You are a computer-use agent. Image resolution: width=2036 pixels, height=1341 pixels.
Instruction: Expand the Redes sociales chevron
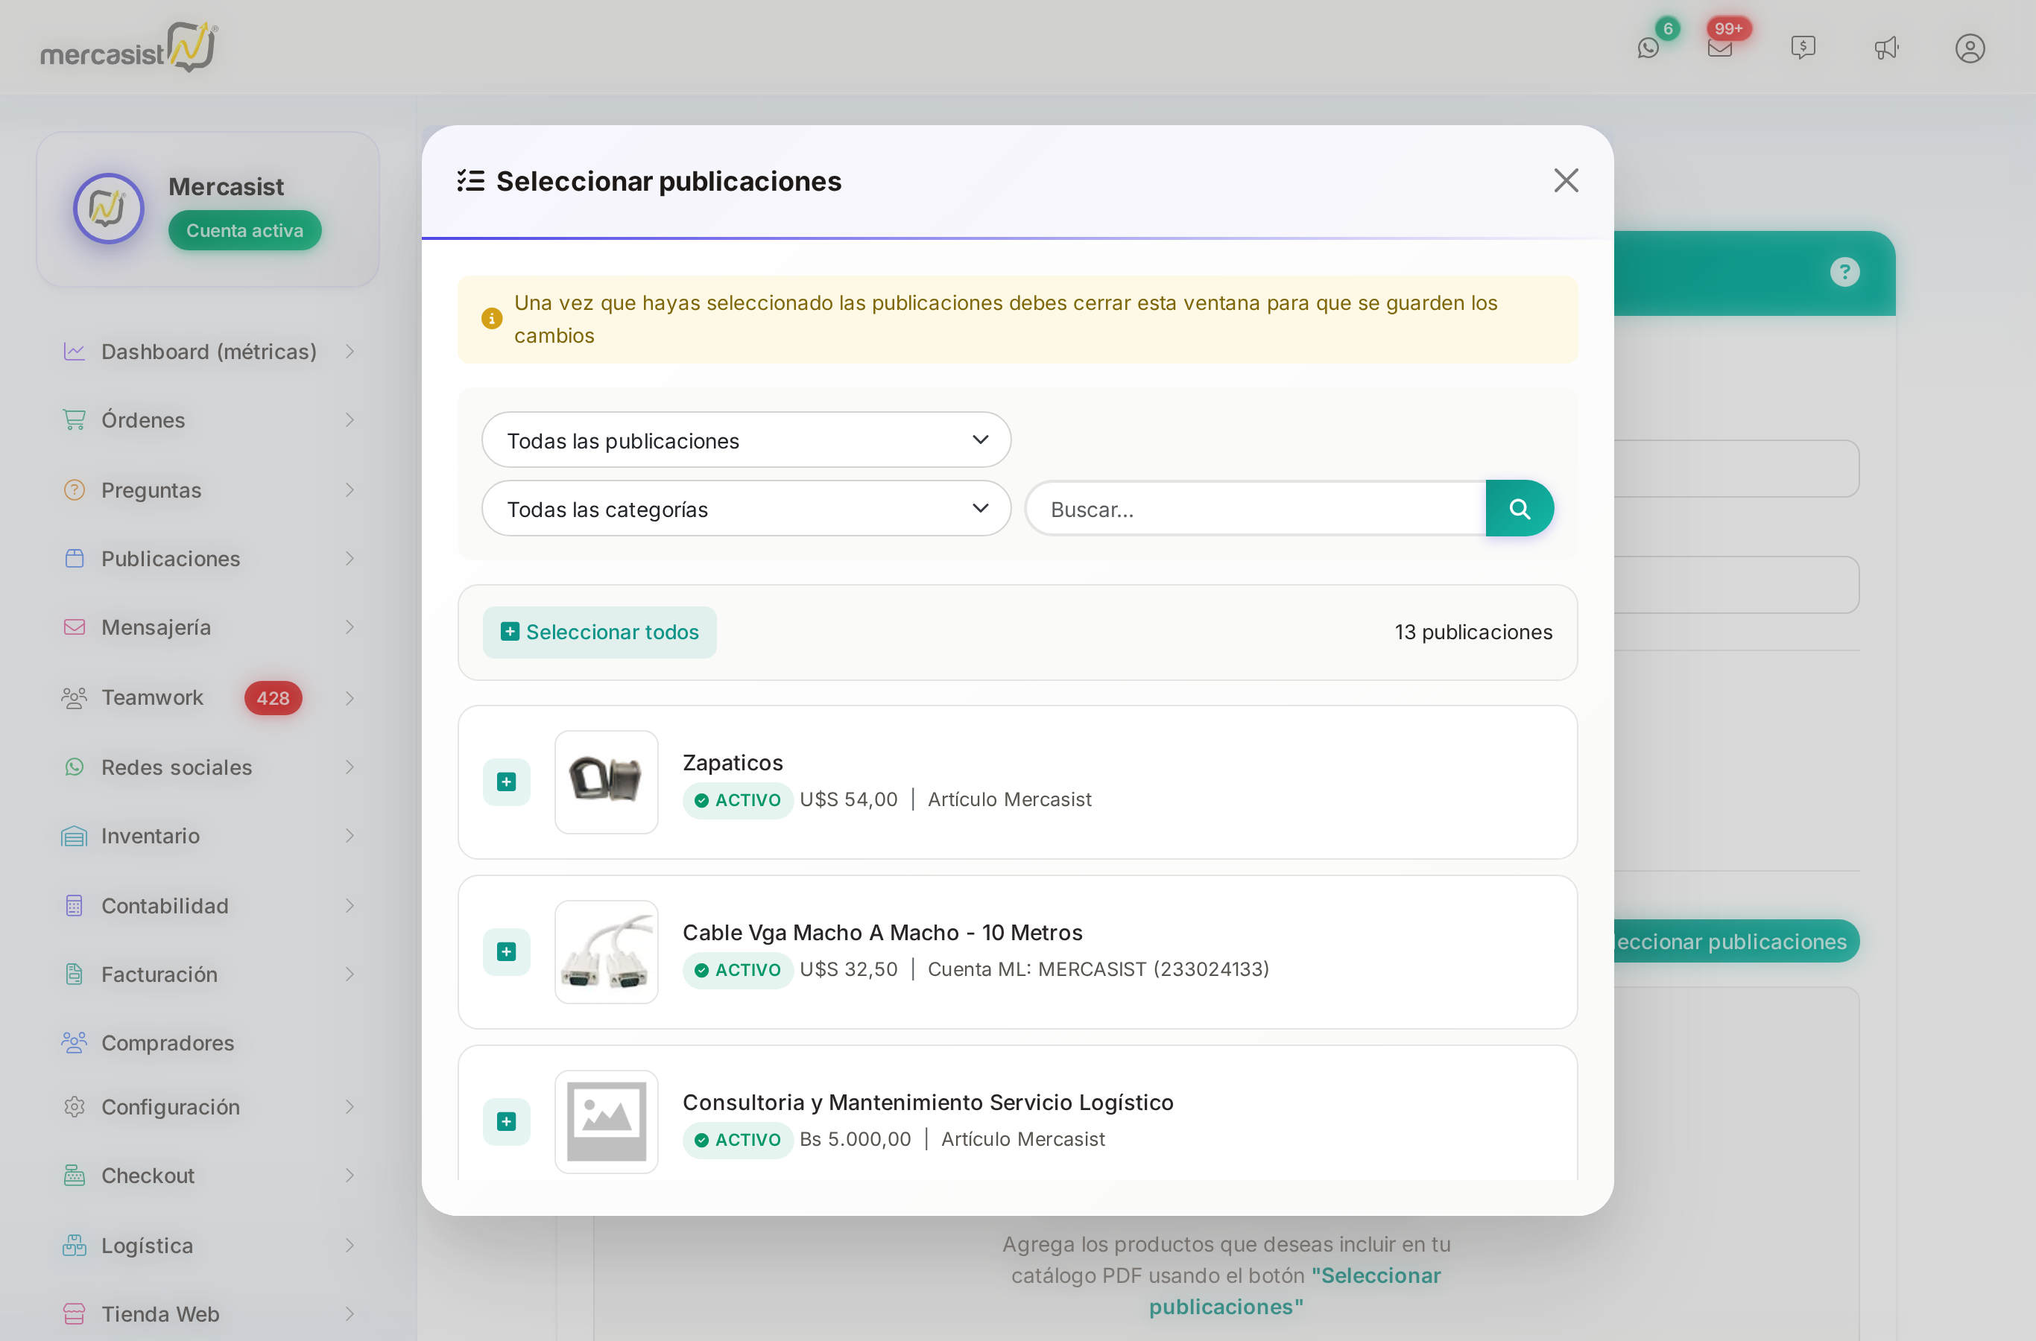pos(349,767)
